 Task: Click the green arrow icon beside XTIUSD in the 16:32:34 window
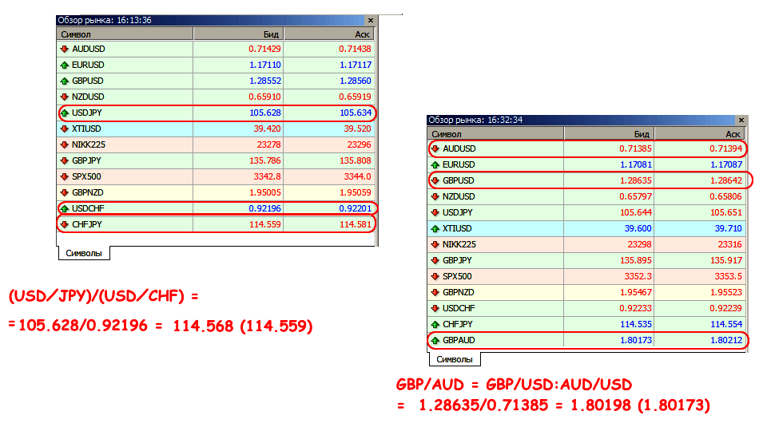[435, 228]
